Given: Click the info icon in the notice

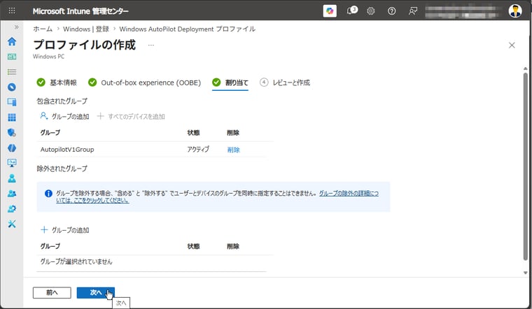Looking at the screenshot, I should 48,194.
